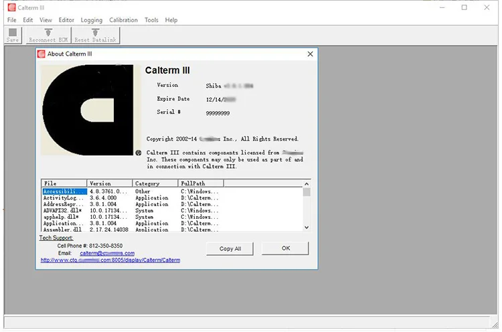Click the Calterm III heading in the dialog
Image resolution: width=502 pixels, height=332 pixels.
167,70
